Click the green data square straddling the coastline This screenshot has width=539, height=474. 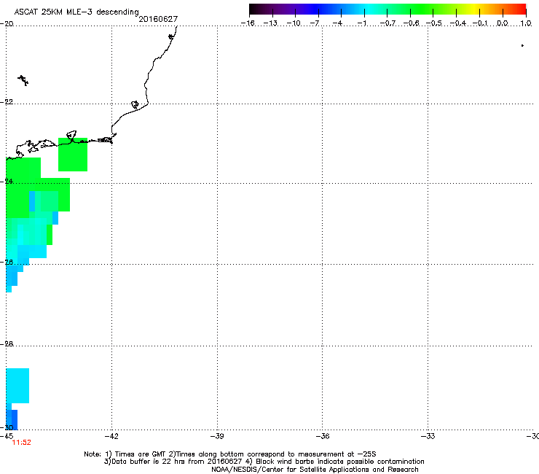pos(73,155)
